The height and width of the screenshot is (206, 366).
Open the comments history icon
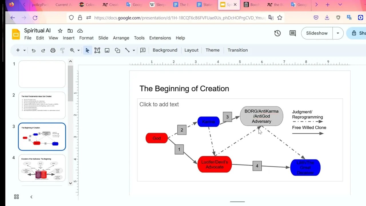pyautogui.click(x=293, y=33)
